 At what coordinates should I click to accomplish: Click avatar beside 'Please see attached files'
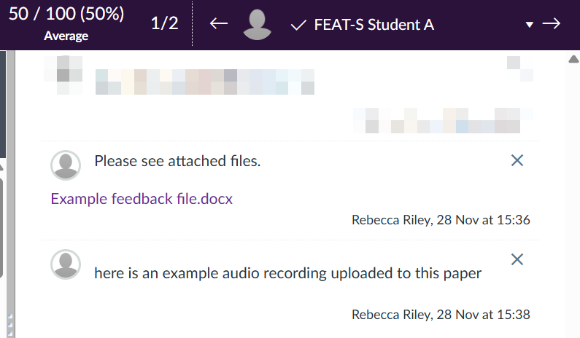(66, 165)
